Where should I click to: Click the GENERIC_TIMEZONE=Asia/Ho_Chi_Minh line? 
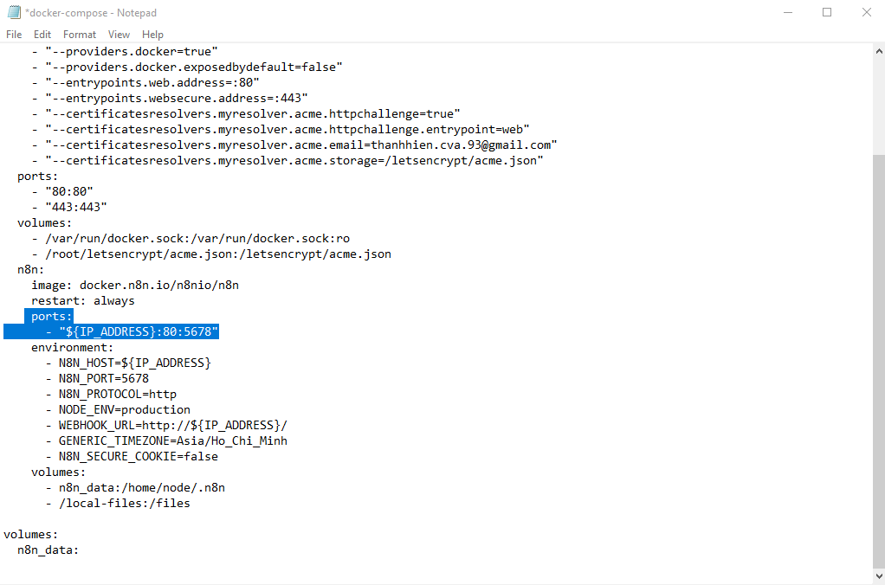(x=173, y=440)
